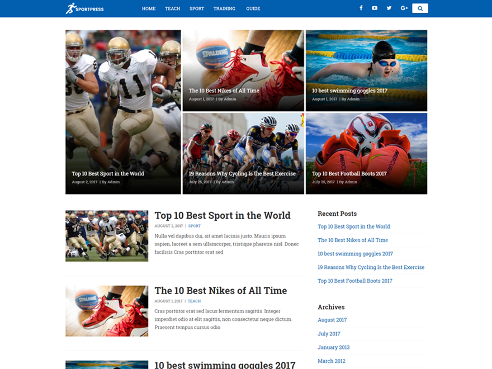The height and width of the screenshot is (369, 492).
Task: Click the Google+ icon in the header
Action: click(404, 8)
